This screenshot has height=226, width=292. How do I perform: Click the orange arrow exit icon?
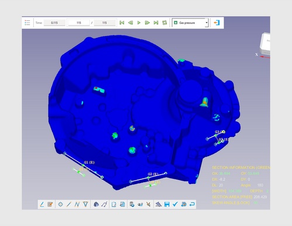tap(217, 23)
